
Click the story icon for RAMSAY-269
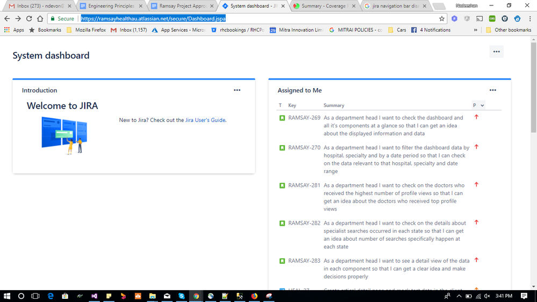pos(282,118)
